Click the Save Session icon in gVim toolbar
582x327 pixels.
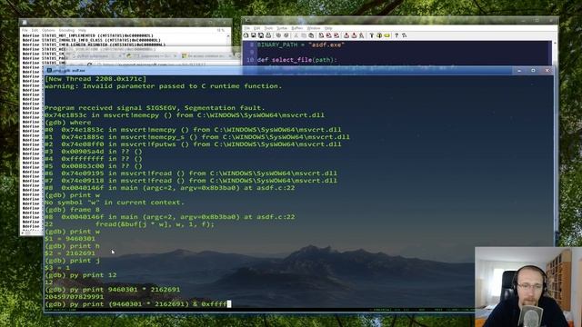coord(354,35)
